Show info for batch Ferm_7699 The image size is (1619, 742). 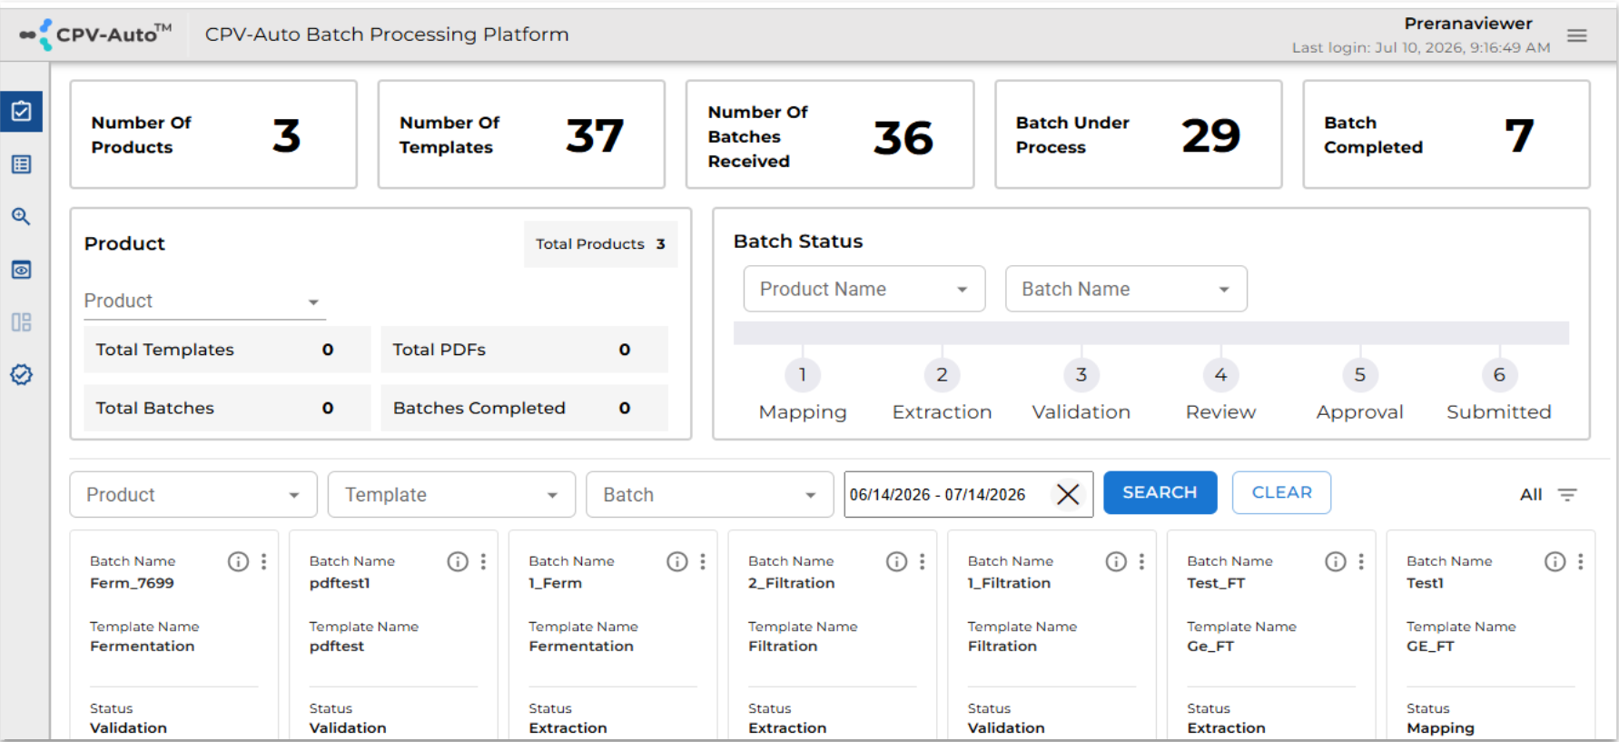coord(238,561)
